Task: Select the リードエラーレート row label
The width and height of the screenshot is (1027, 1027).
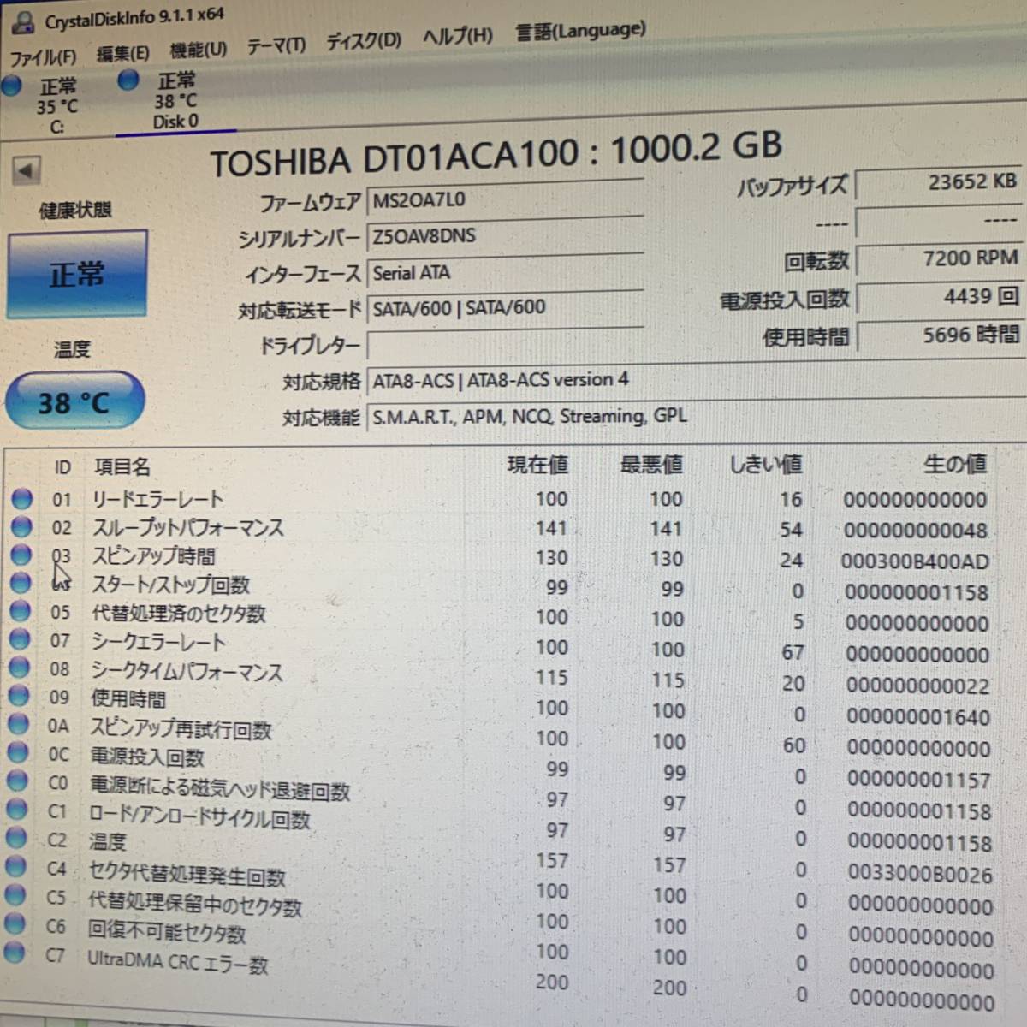Action: pos(157,499)
